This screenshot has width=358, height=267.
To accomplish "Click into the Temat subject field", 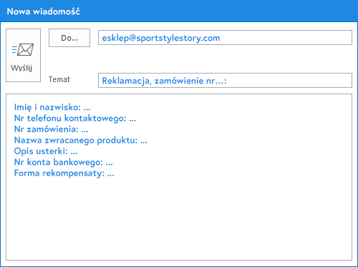I will point(225,81).
